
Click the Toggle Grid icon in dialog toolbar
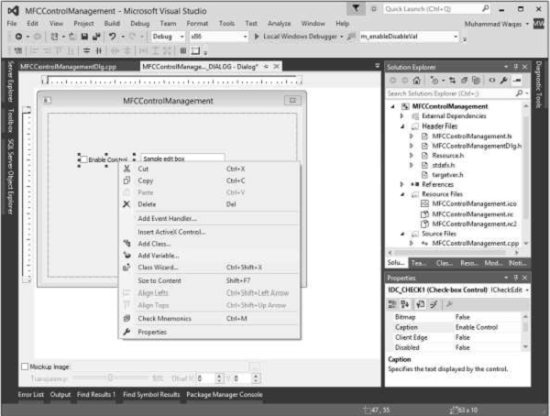pyautogui.click(x=183, y=51)
